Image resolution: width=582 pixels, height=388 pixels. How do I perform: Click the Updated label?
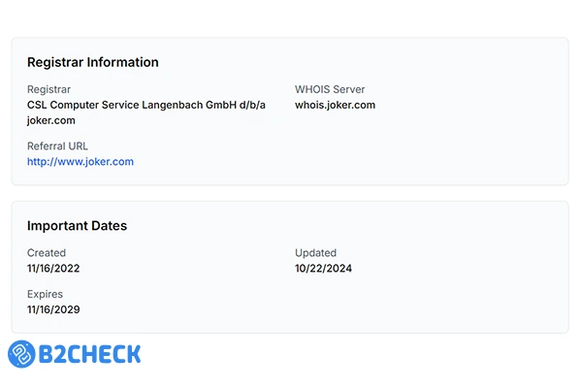(316, 253)
